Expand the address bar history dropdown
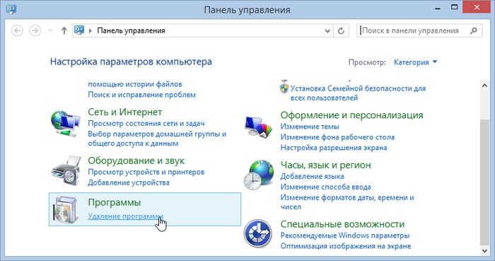 (x=327, y=31)
